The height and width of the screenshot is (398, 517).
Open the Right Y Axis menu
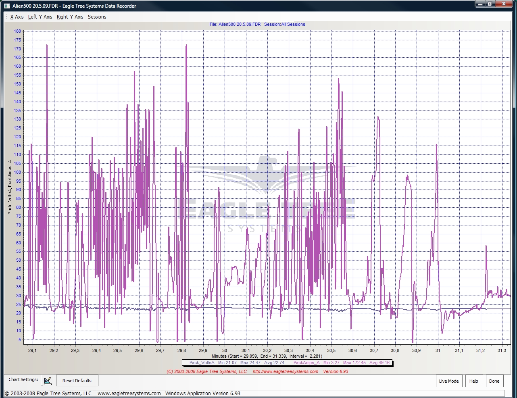click(x=70, y=17)
